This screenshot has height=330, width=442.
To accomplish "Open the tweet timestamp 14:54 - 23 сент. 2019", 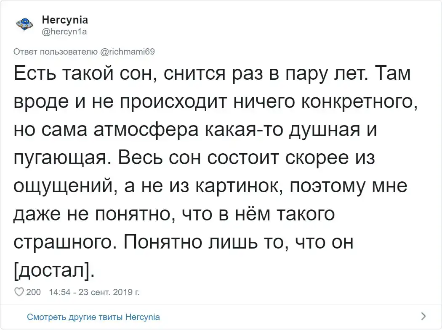I will 94,292.
